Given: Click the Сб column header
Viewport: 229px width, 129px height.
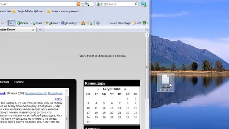Looking at the screenshot, I should (x=127, y=94).
